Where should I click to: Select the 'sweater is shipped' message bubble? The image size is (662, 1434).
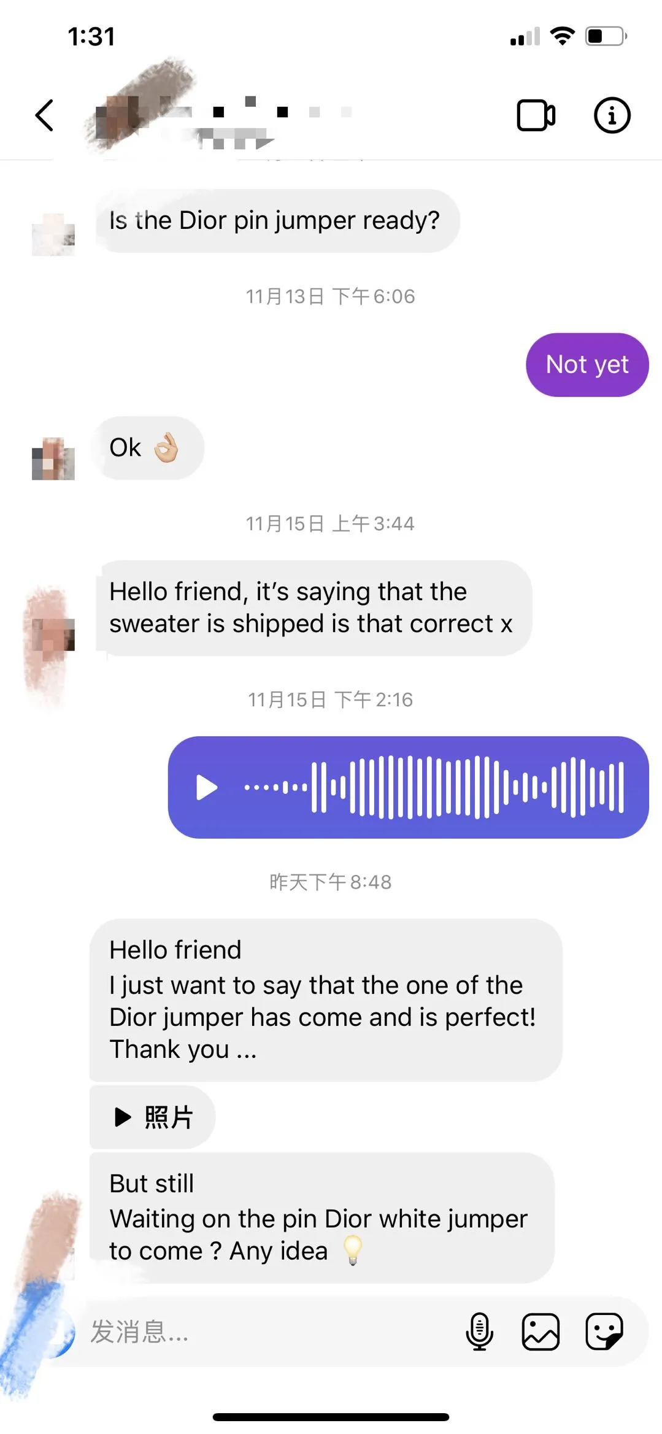point(314,608)
